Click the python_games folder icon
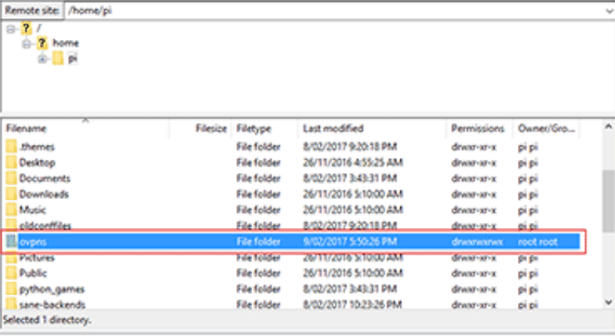 click(x=11, y=289)
